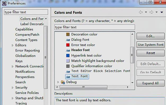Click the Debug folder icon

pos(63,82)
